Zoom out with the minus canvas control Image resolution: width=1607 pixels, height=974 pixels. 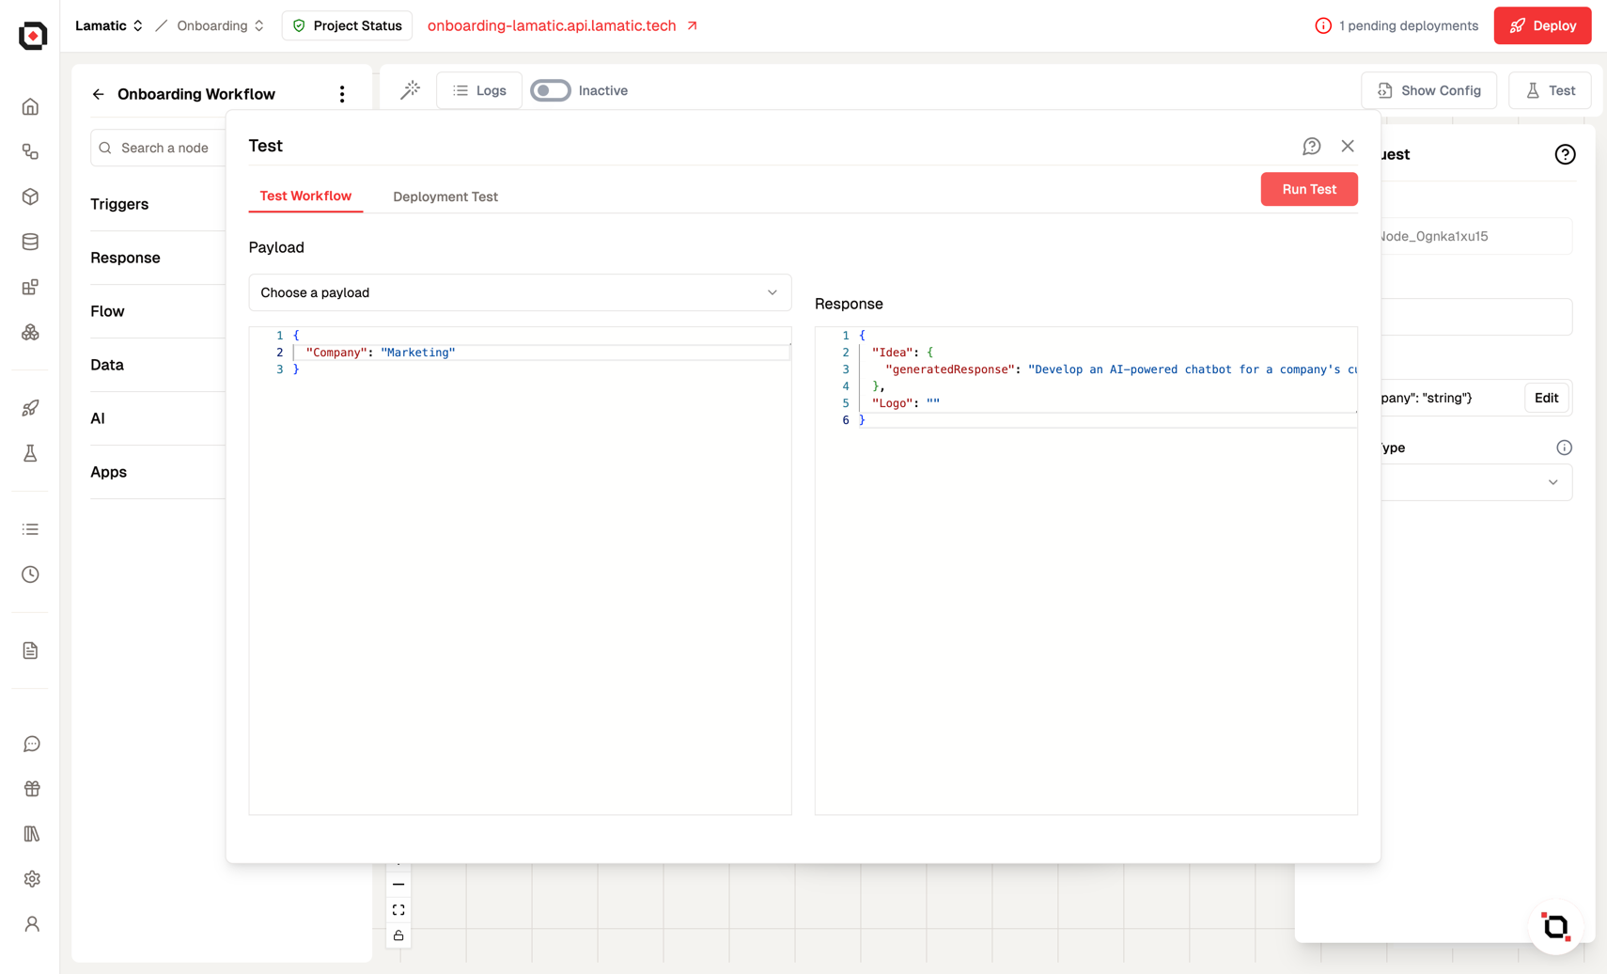[398, 885]
